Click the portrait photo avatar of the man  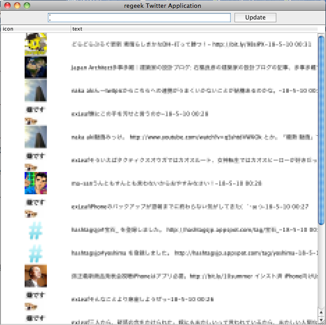pyautogui.click(x=36, y=276)
